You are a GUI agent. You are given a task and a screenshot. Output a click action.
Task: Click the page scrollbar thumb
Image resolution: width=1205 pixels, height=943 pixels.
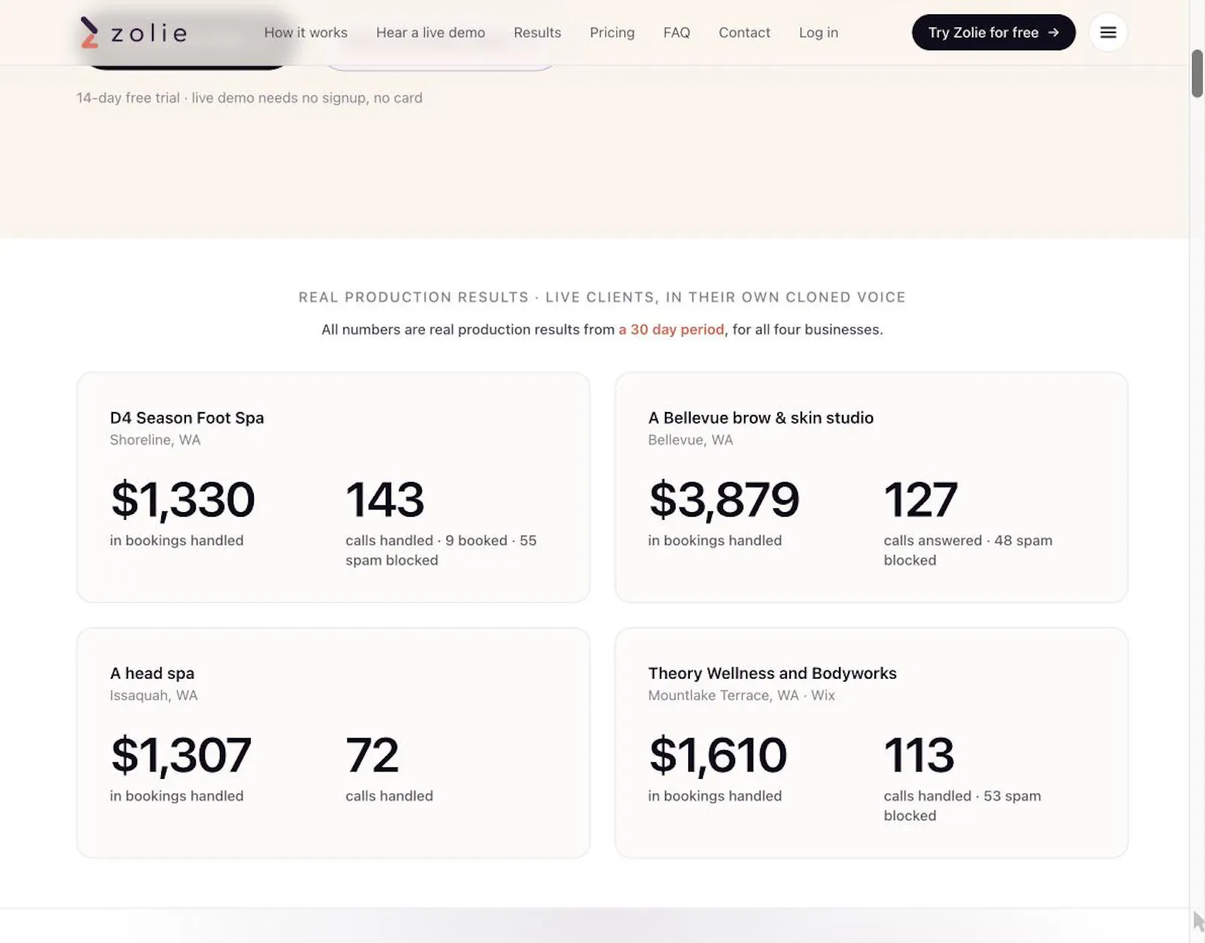tap(1197, 73)
